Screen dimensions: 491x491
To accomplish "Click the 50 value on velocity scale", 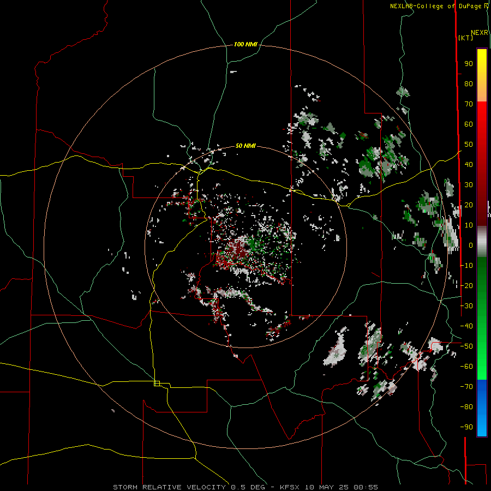I will tap(469, 145).
